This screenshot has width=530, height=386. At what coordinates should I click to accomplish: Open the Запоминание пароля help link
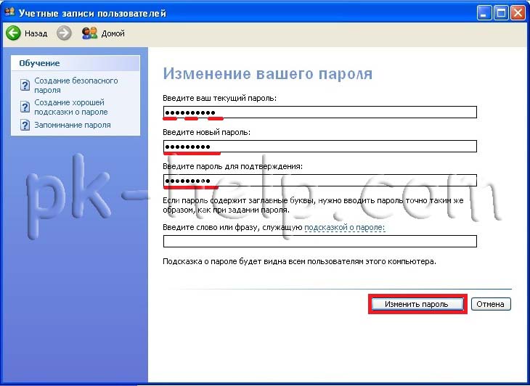73,125
